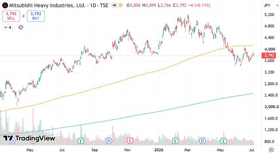Click the spread value 0 between Sell and Buy
280x153 pixels.
point(23,16)
